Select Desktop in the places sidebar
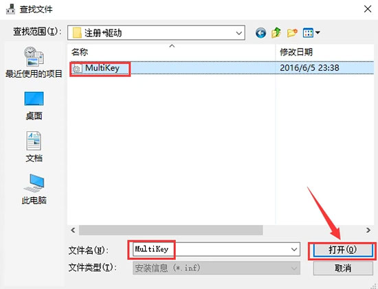This screenshot has width=378, height=289. pyautogui.click(x=34, y=106)
